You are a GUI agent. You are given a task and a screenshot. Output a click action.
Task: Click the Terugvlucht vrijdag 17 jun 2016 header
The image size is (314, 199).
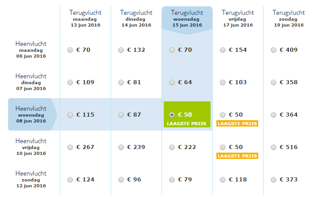click(x=238, y=19)
